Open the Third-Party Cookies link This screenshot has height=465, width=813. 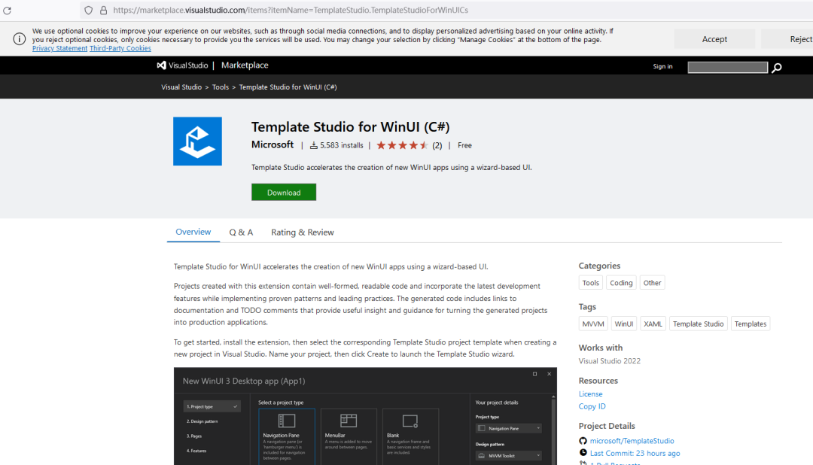tap(120, 48)
